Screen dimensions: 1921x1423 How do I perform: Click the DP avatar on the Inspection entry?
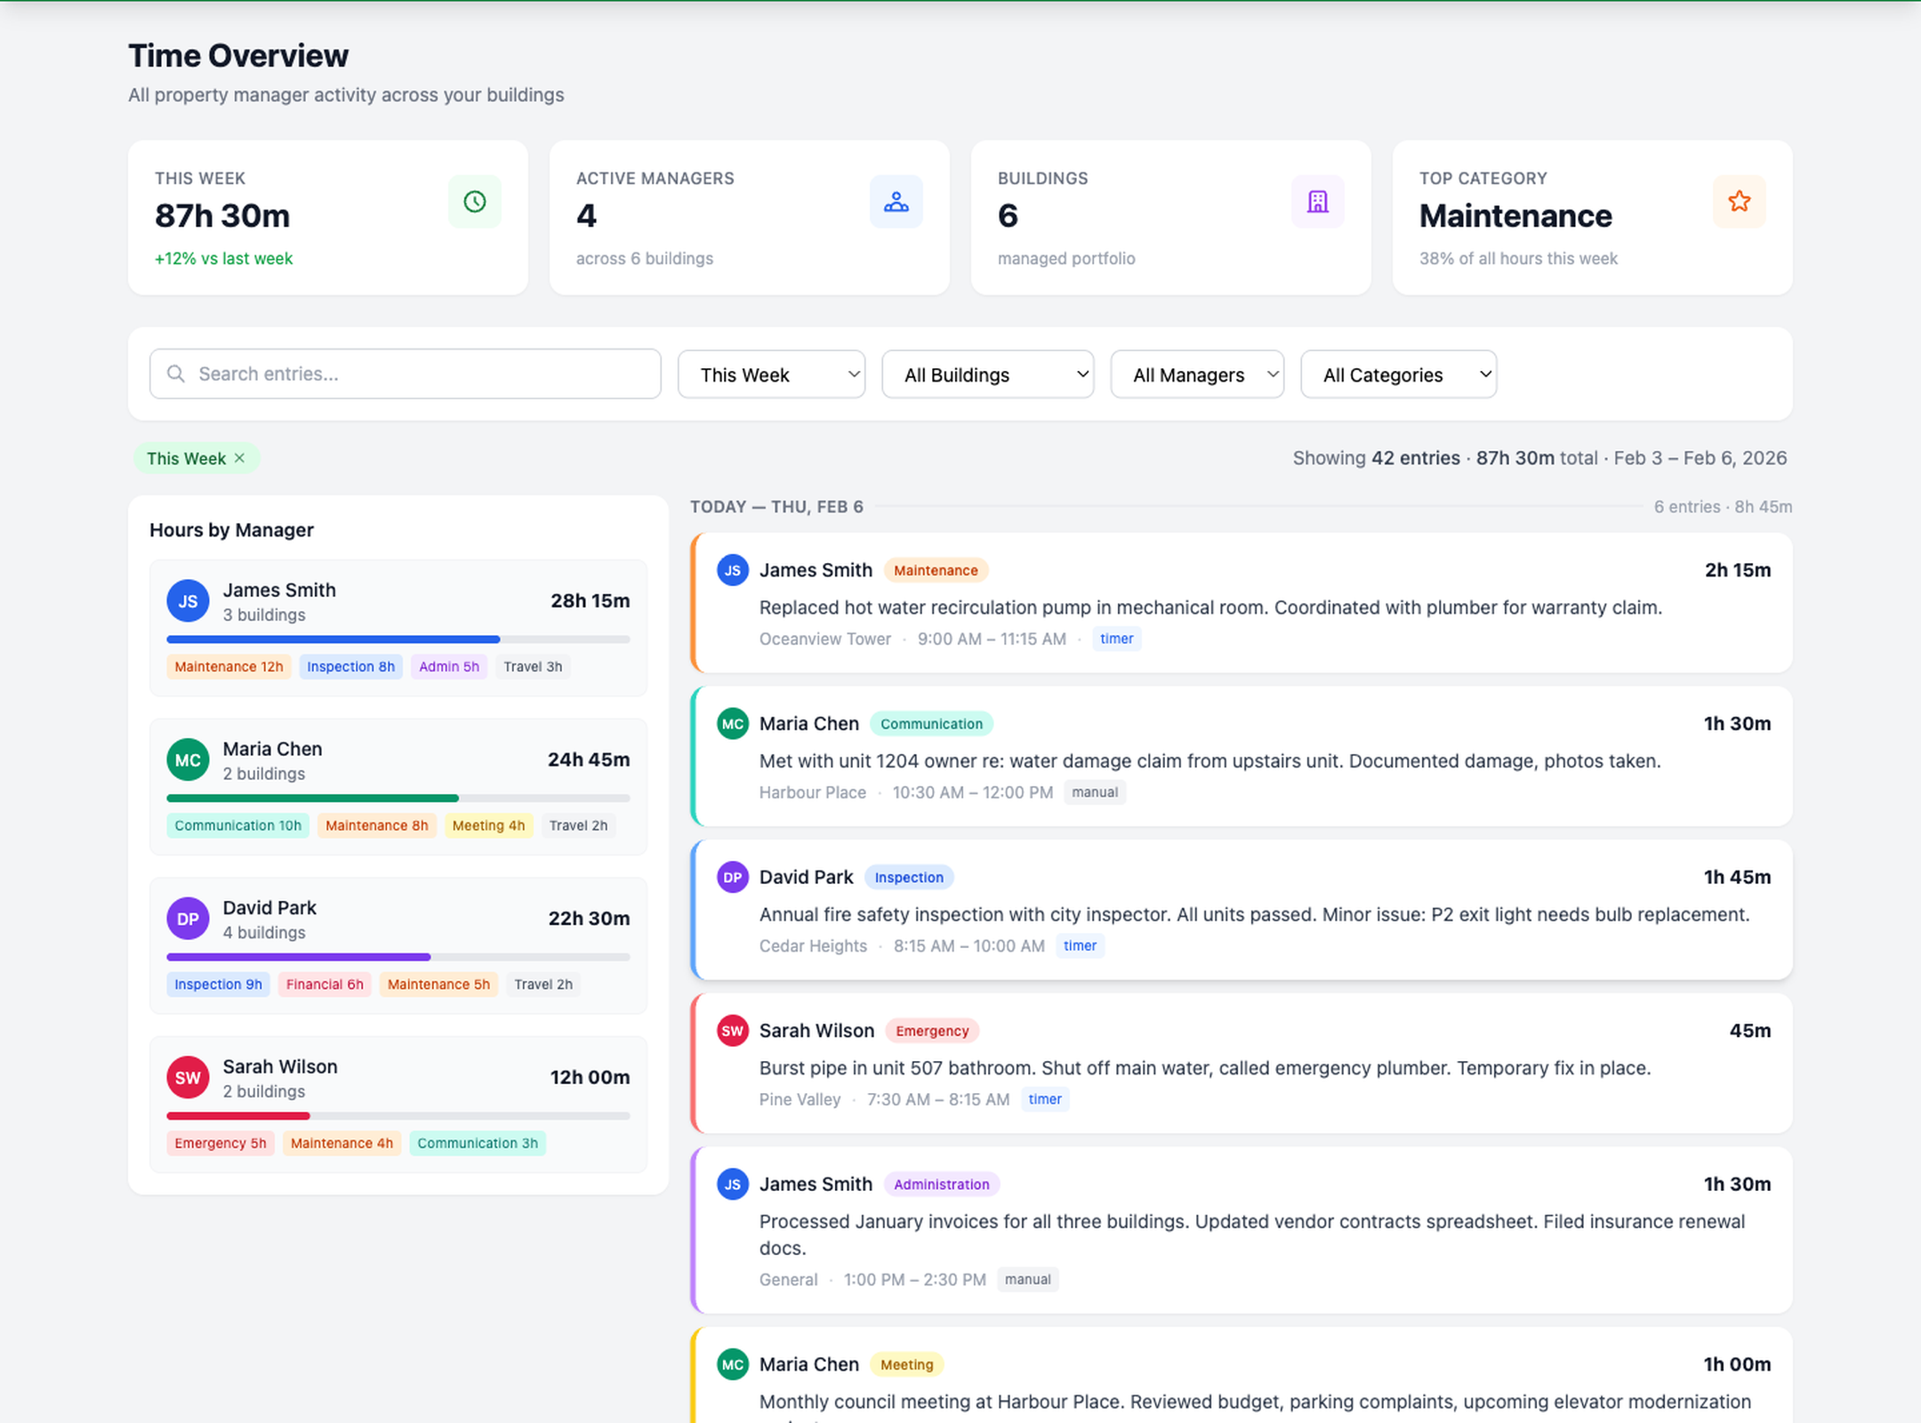[733, 877]
